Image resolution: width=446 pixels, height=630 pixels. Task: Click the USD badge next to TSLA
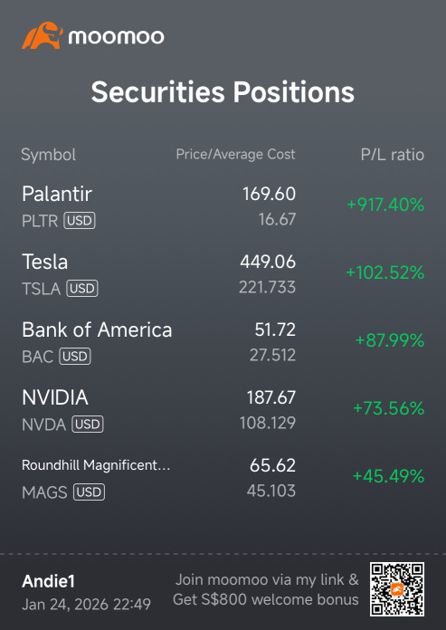[82, 289]
